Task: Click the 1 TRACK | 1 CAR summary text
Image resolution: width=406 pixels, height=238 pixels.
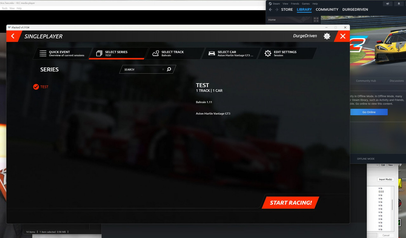Action: (x=209, y=90)
